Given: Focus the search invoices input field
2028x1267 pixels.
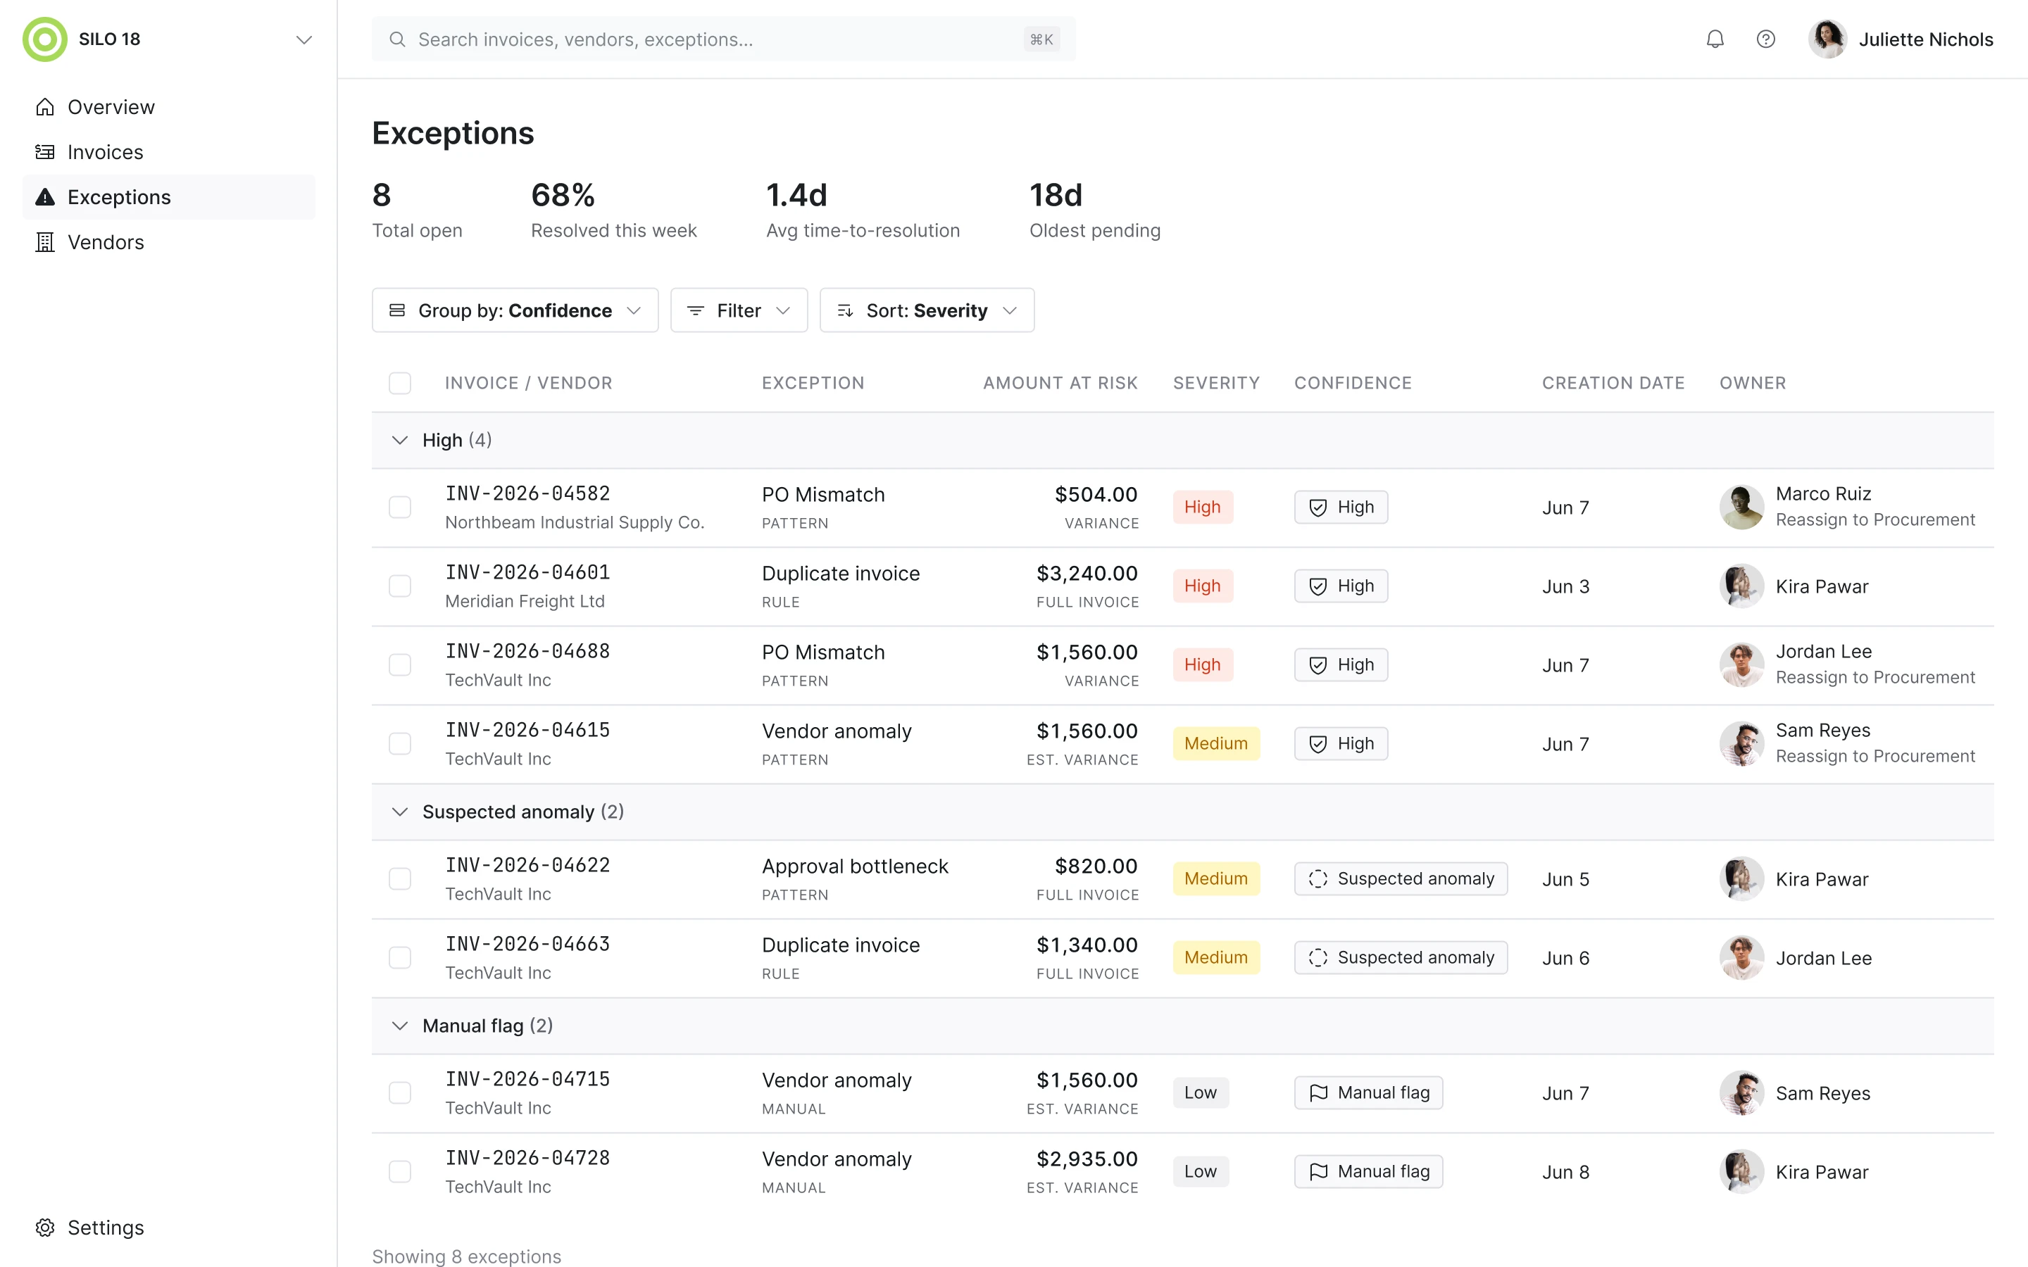Looking at the screenshot, I should [724, 39].
